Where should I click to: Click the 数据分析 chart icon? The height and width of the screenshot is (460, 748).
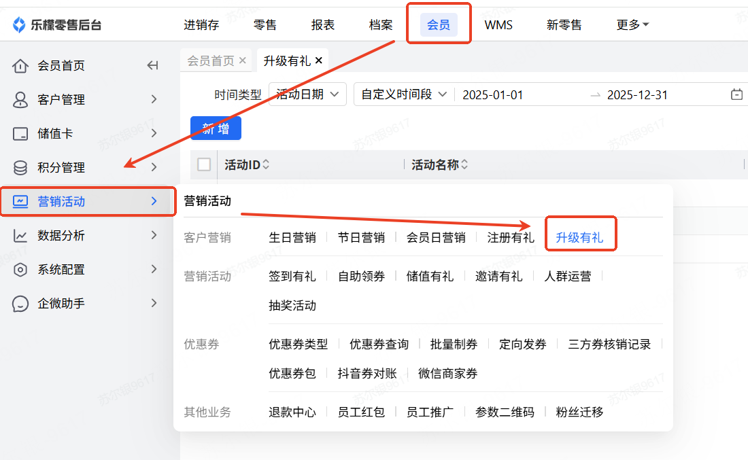pyautogui.click(x=20, y=236)
